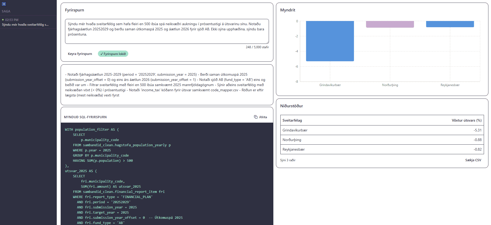Click the Grindavíkurbær axis label under chart
Viewport: 491px width, 225px height.
[x=330, y=85]
